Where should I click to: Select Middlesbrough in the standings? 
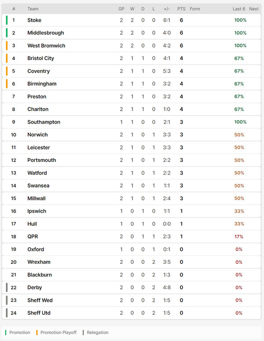(46, 33)
